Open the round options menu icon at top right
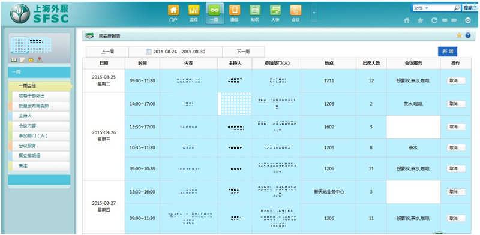This screenshot has height=235, width=480. [x=468, y=20]
